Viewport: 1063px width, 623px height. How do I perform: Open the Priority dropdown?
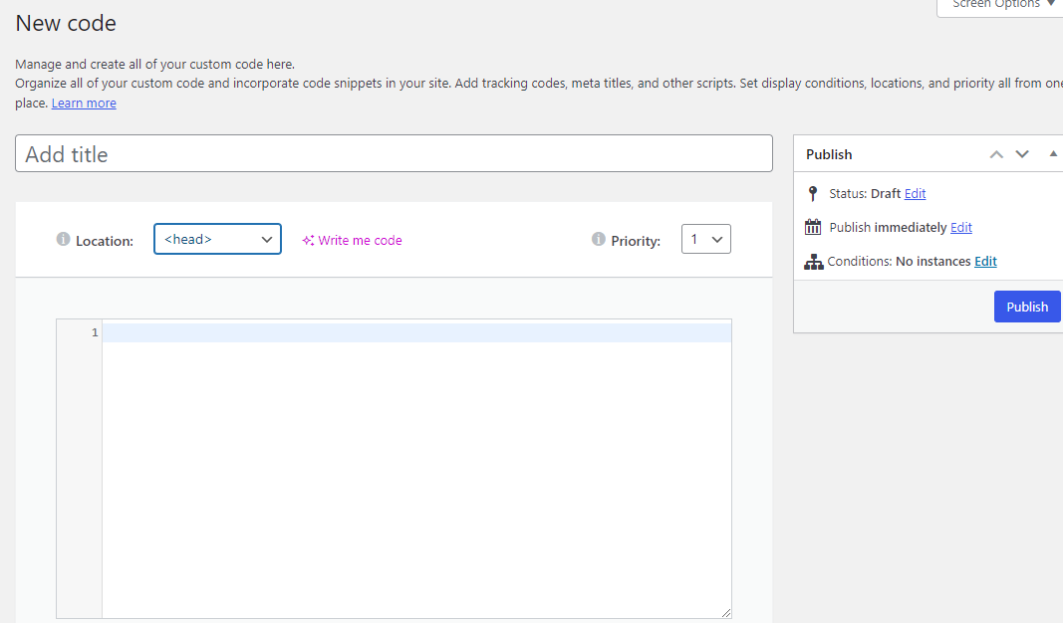pos(705,239)
